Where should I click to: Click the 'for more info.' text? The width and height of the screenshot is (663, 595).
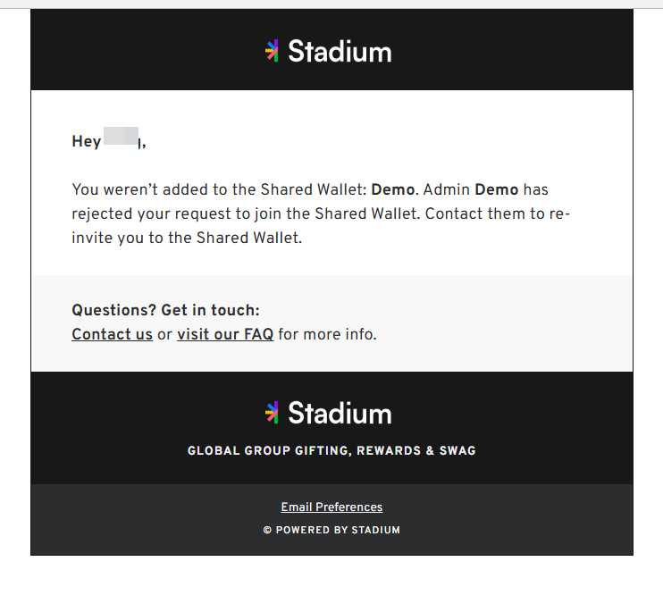click(327, 334)
